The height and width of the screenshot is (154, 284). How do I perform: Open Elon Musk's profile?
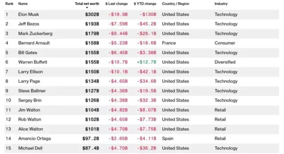point(29,14)
